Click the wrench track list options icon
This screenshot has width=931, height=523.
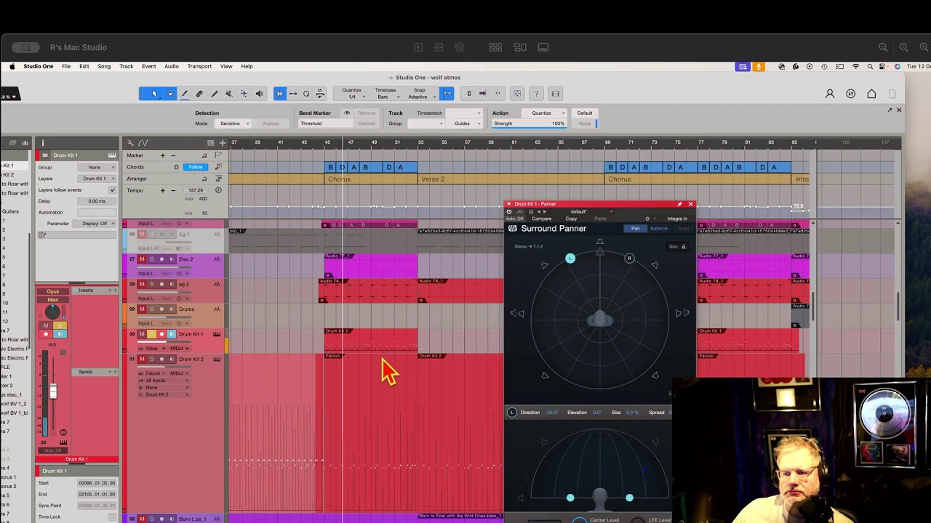click(x=131, y=143)
